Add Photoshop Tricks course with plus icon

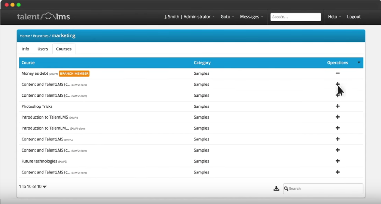click(x=338, y=106)
